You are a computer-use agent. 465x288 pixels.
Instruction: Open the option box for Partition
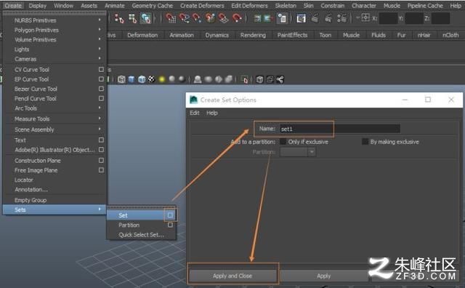click(x=170, y=225)
